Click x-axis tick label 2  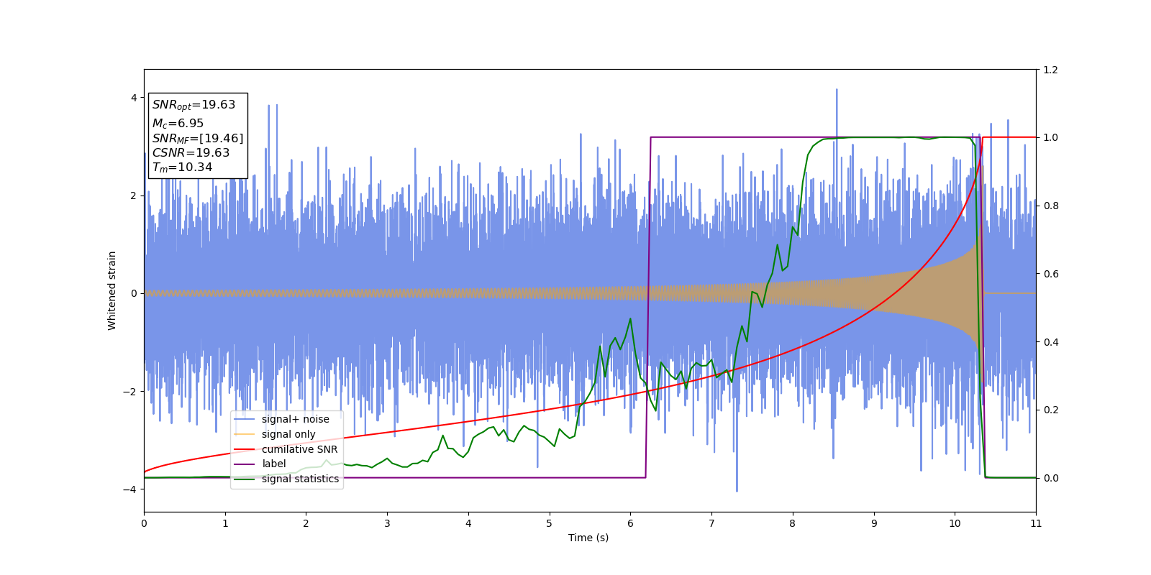(x=306, y=523)
